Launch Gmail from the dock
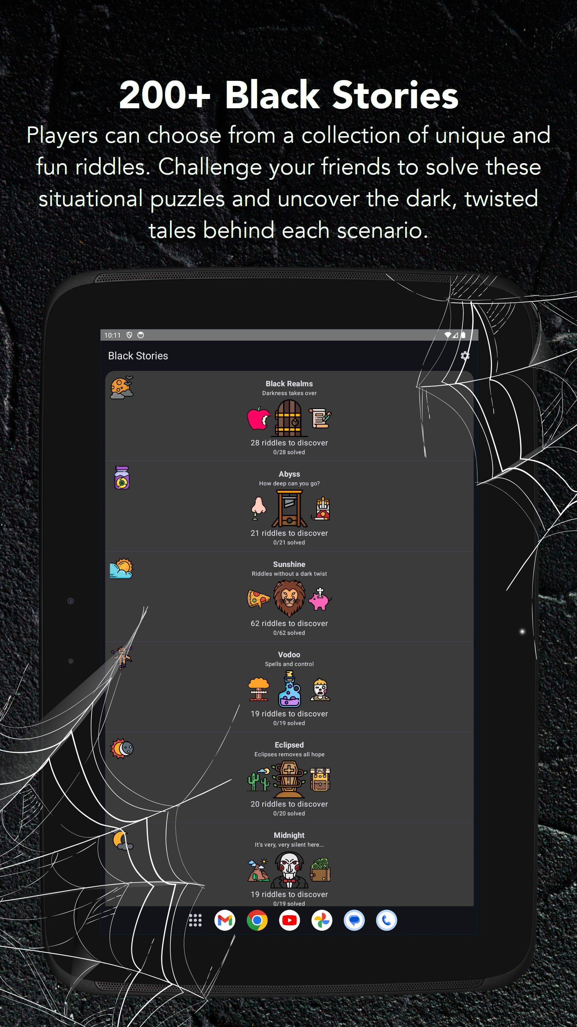577x1027 pixels. coord(225,920)
